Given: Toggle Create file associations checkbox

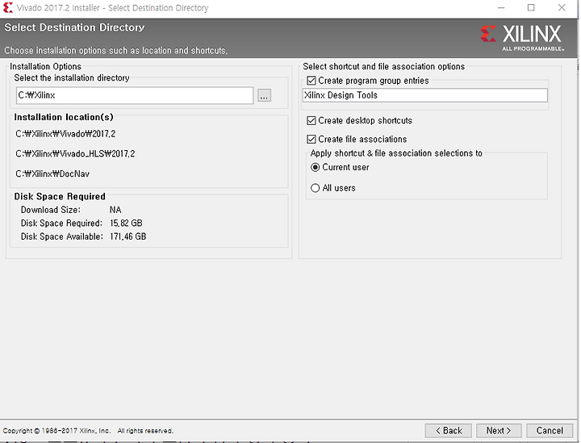Looking at the screenshot, I should click(311, 140).
